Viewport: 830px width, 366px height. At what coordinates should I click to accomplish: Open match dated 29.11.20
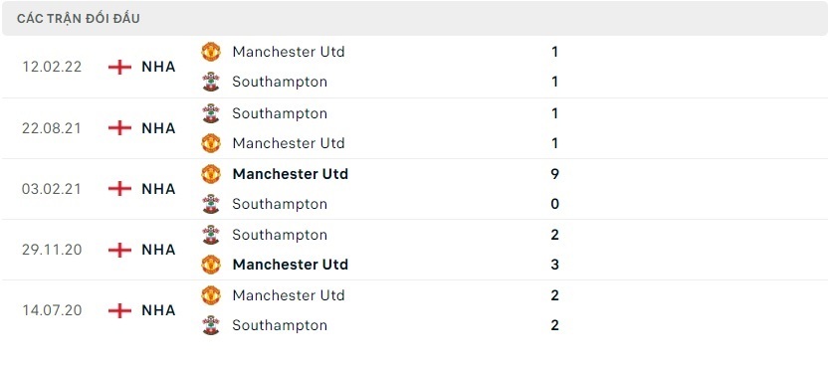tap(52, 250)
